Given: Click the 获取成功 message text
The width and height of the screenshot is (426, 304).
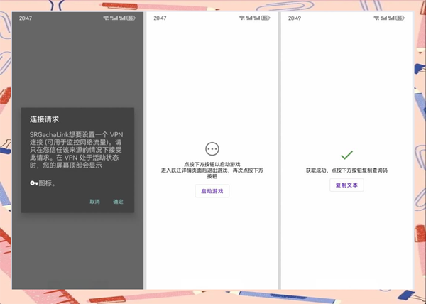Looking at the screenshot, I should (346, 171).
